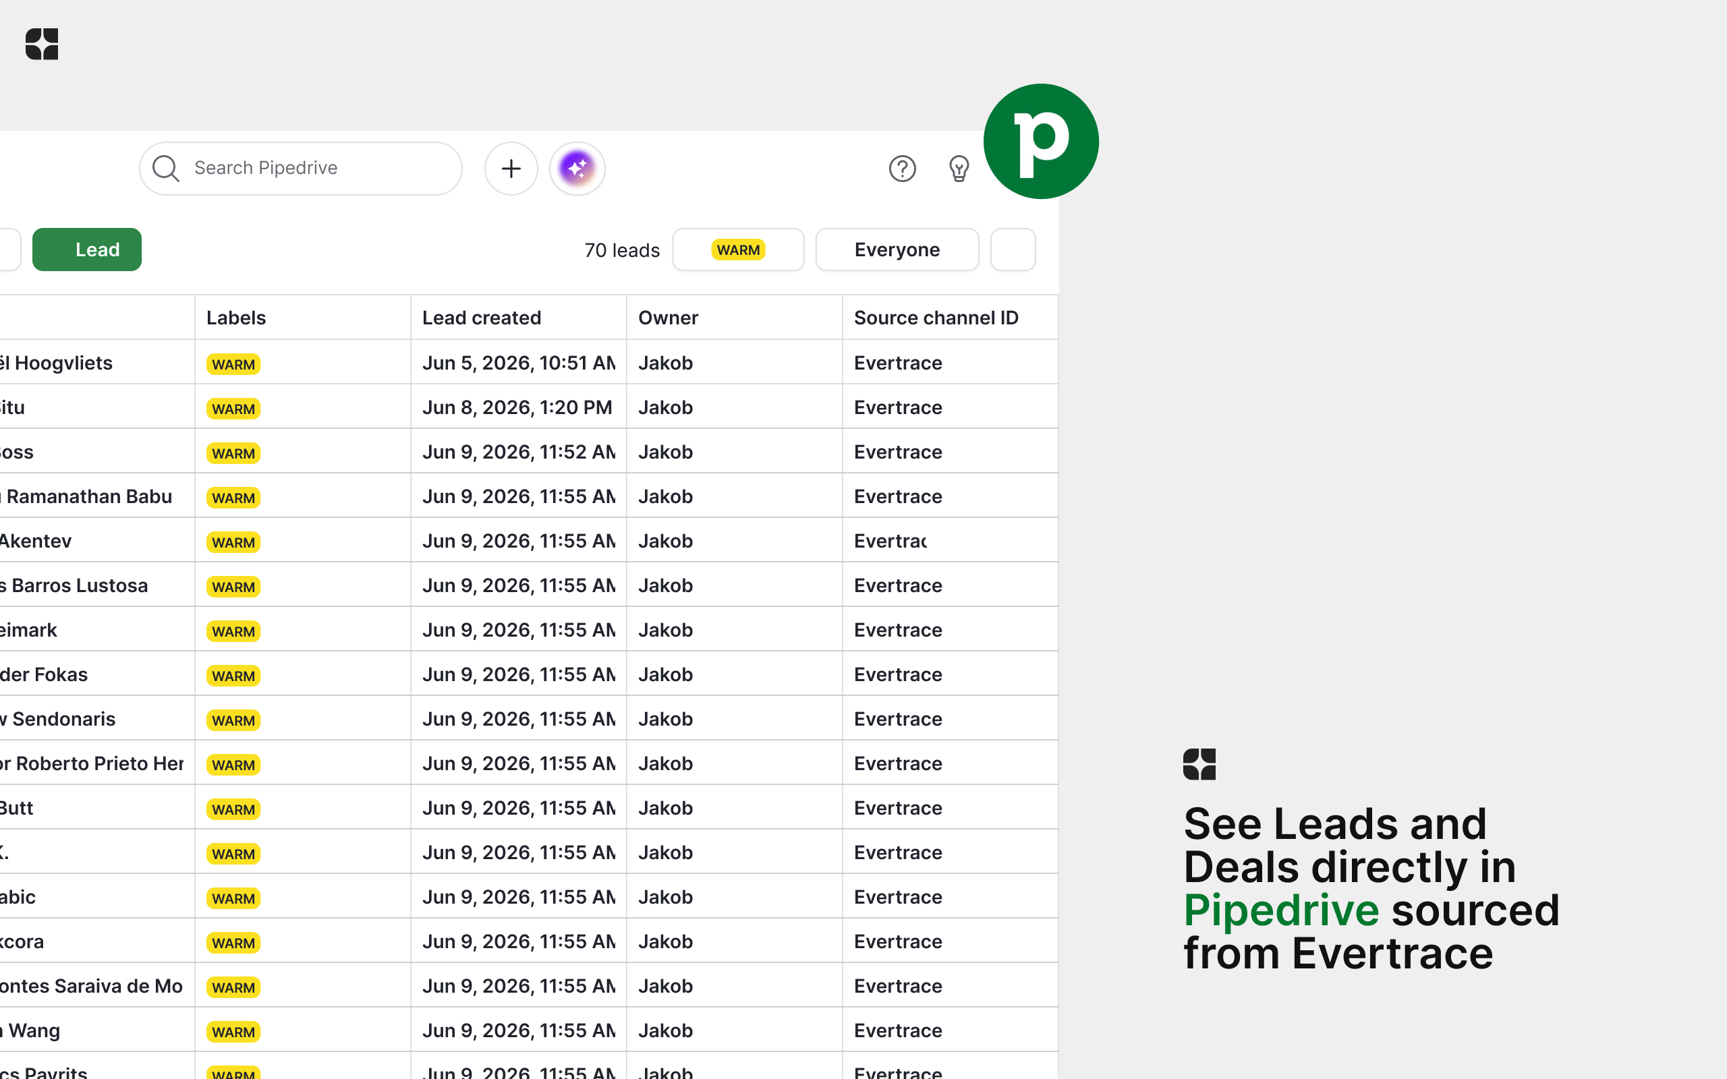1727x1079 pixels.
Task: Open the lead ending in oss
Action: point(17,452)
